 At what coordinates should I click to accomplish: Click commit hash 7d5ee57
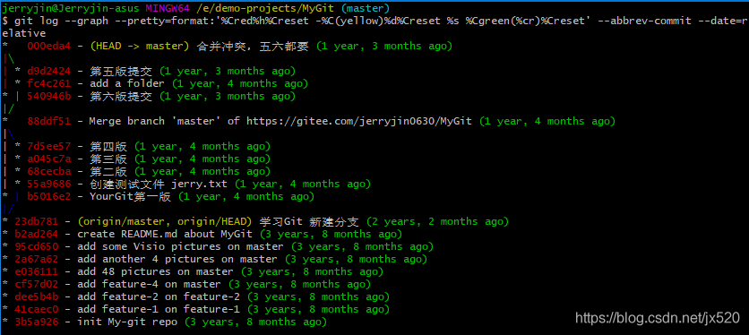pyautogui.click(x=48, y=146)
